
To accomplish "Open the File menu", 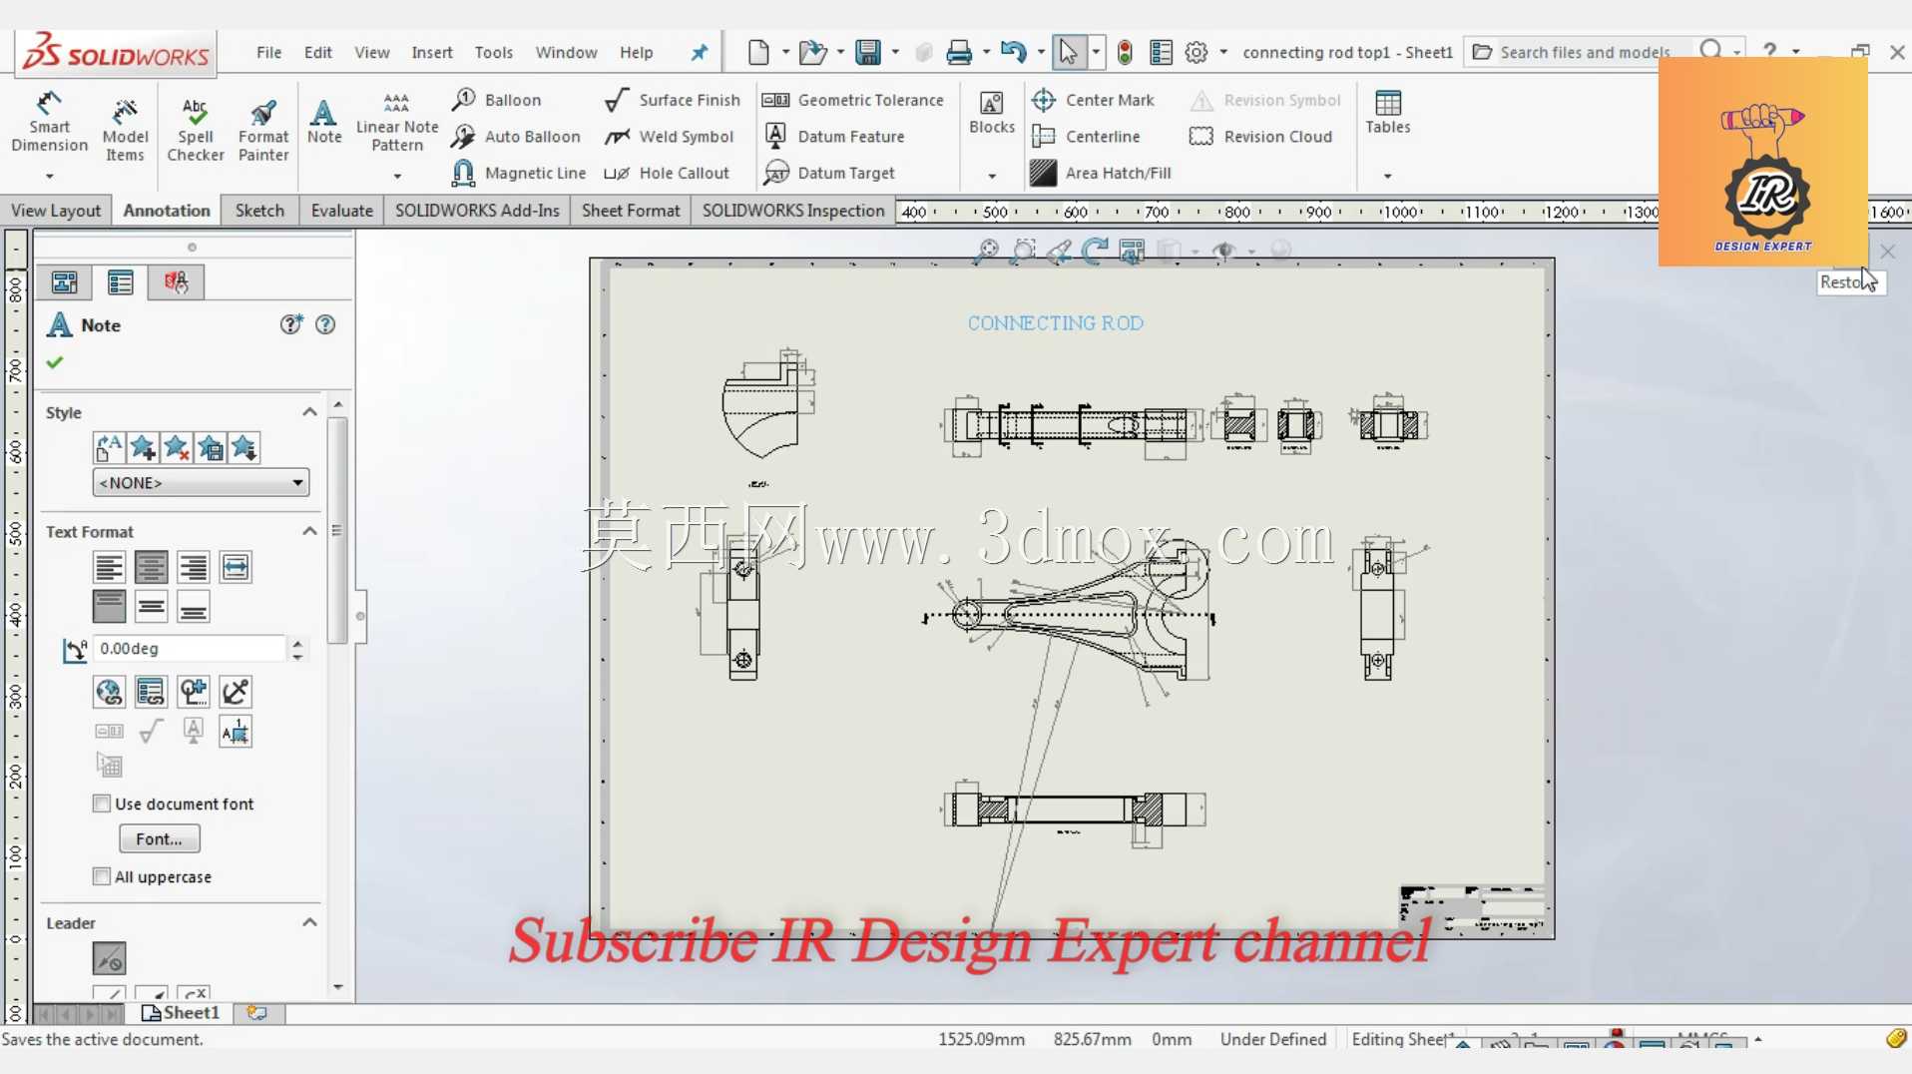I will (268, 52).
